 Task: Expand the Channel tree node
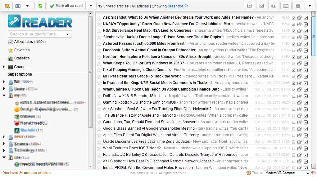pyautogui.click(x=4, y=67)
